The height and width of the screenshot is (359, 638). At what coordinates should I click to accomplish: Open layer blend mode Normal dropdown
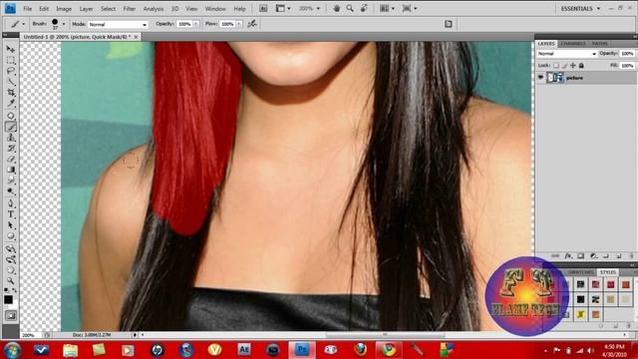click(567, 54)
